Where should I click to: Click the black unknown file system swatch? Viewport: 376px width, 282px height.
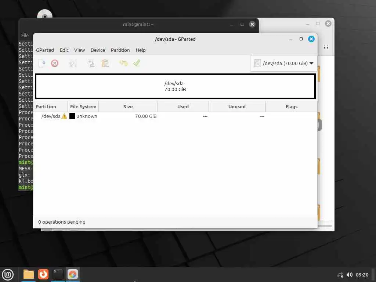[72, 116]
